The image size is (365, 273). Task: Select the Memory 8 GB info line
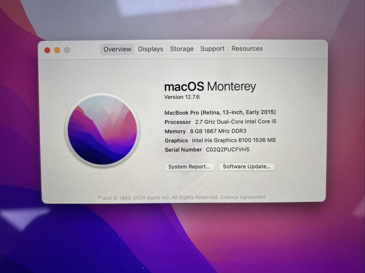205,131
